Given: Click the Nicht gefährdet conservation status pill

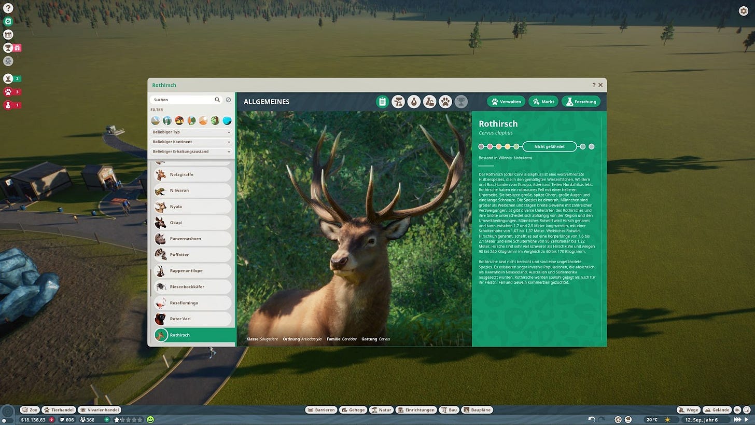Looking at the screenshot, I should point(549,147).
